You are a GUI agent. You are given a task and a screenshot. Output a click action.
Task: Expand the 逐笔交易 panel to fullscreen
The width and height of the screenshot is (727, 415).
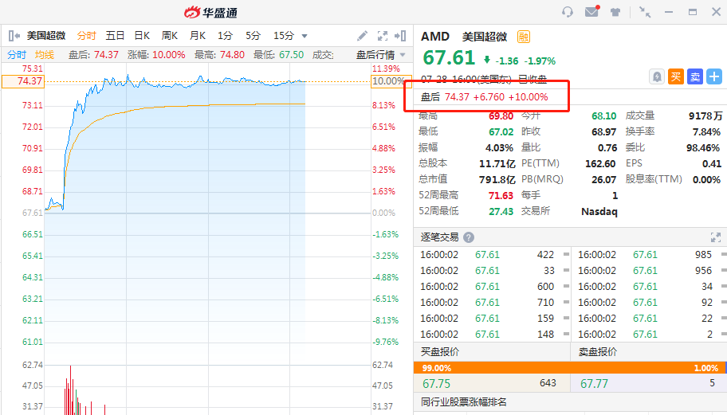[715, 237]
